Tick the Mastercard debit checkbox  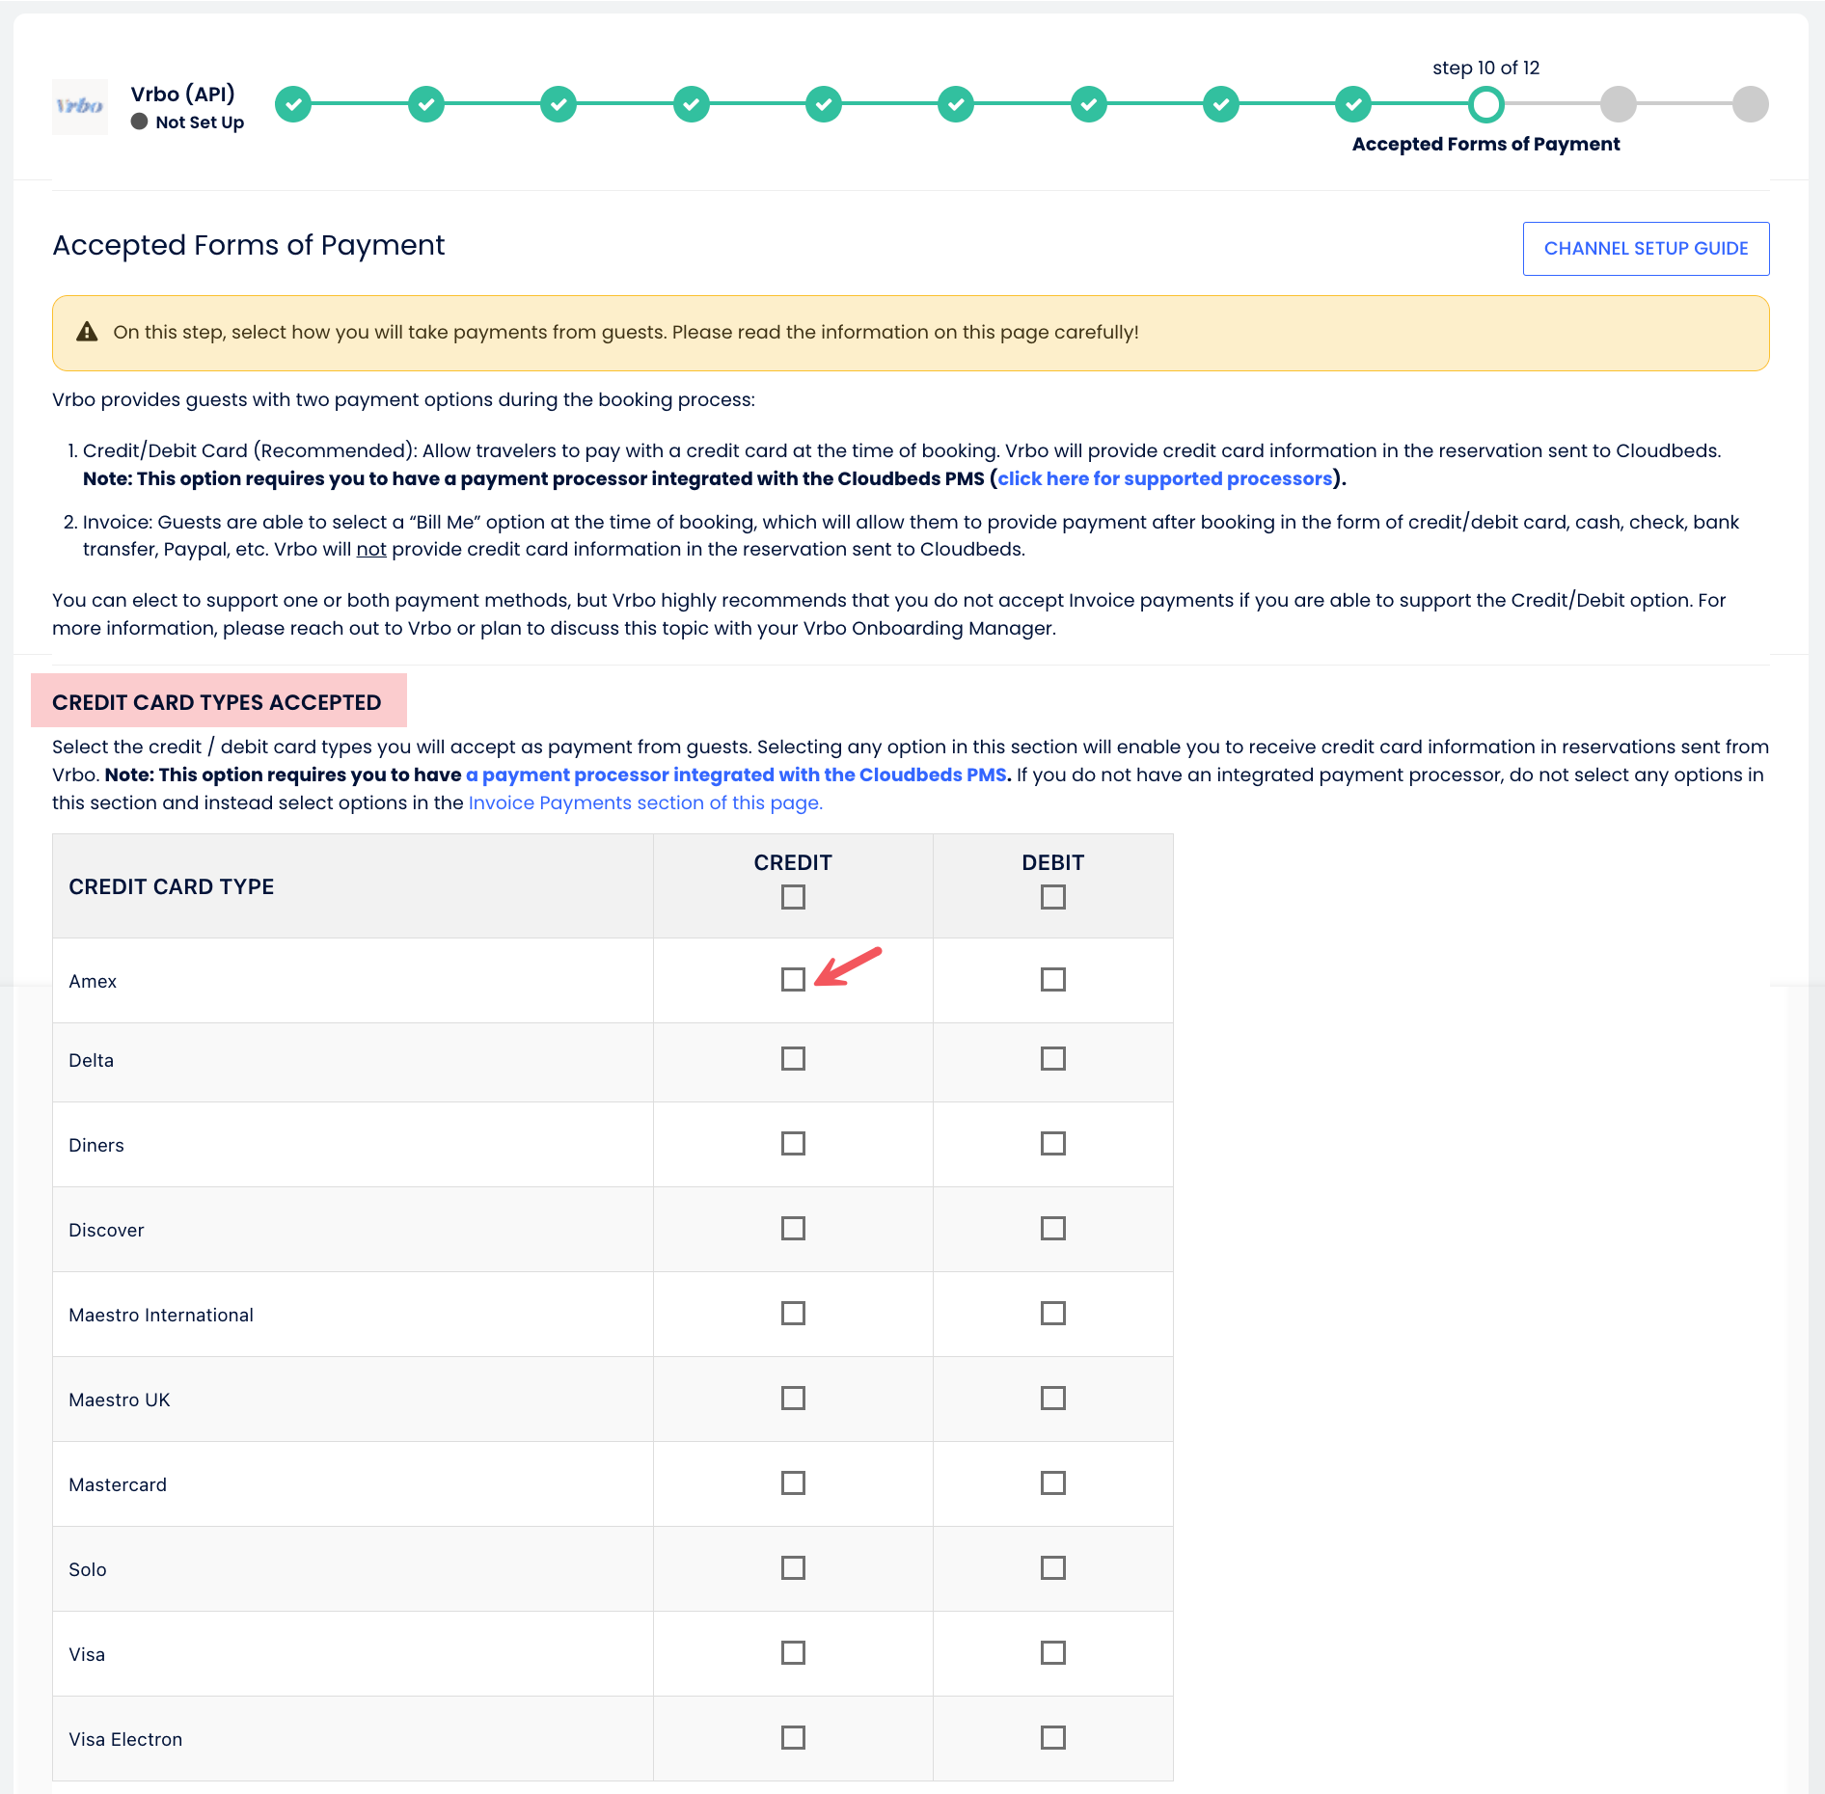click(1052, 1483)
